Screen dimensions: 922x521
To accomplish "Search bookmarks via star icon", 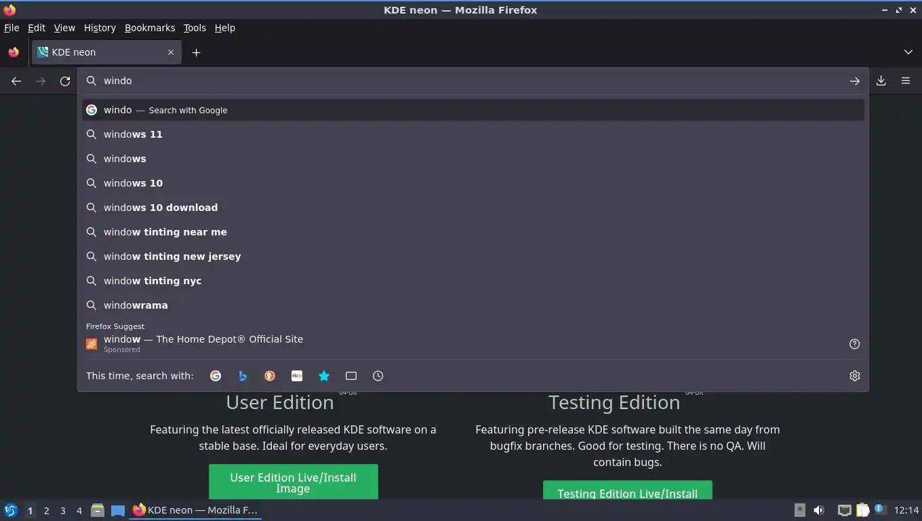I will 324,376.
